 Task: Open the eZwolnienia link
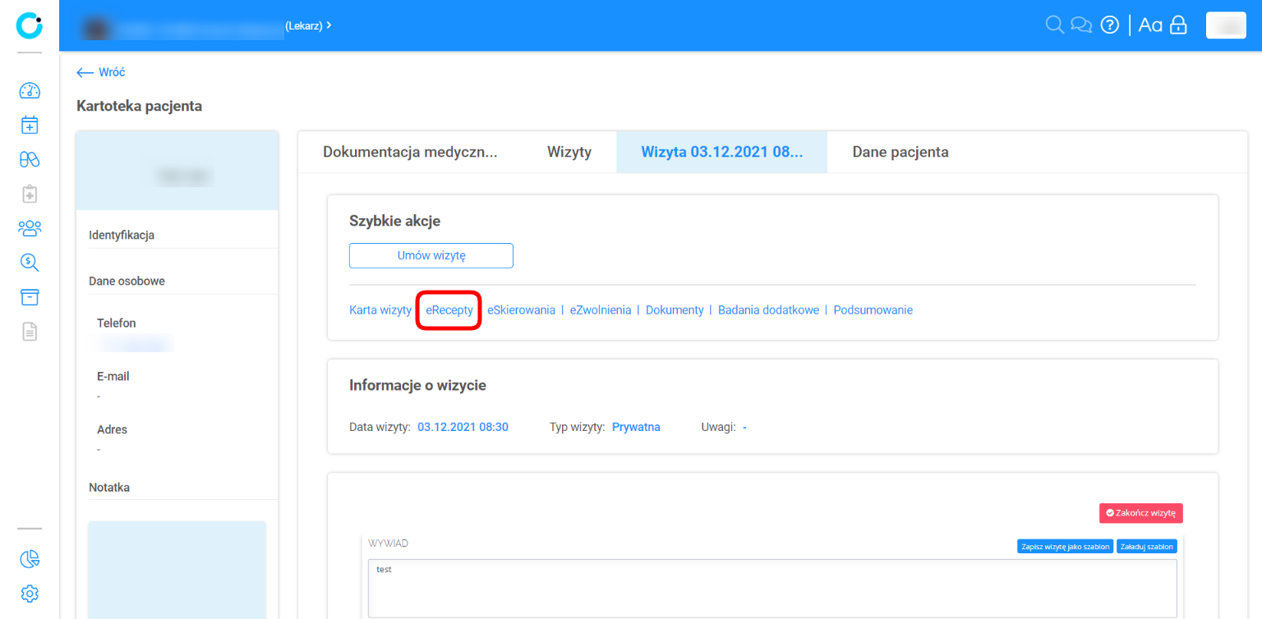click(601, 310)
